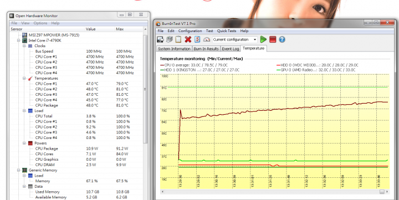Image resolution: width=399 pixels, height=200 pixels.
Task: Open BurnInTest Test menu
Action: coord(209,31)
